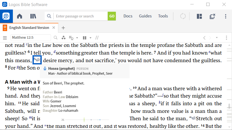Click footnote marker g before 'the Son'
This screenshot has height=130, width=232.
pyautogui.click(x=18, y=67)
